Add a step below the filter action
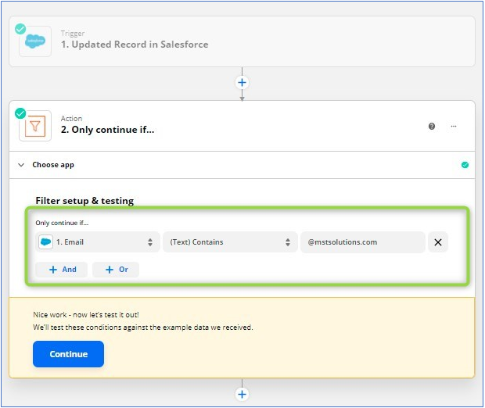 coord(242,394)
